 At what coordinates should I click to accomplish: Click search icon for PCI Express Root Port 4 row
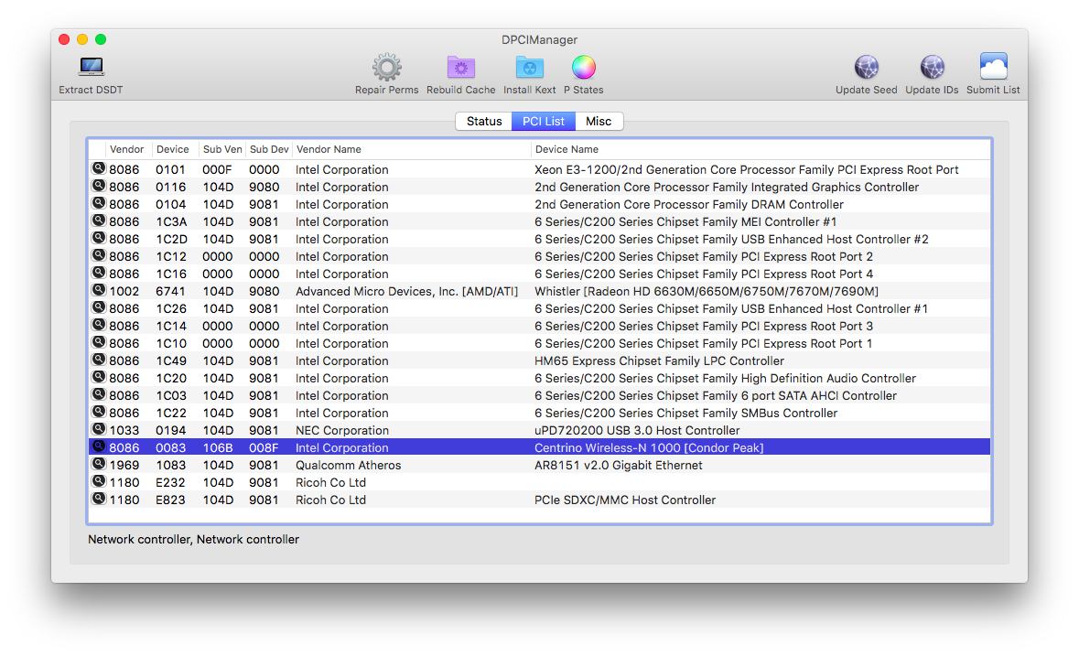pyautogui.click(x=99, y=273)
